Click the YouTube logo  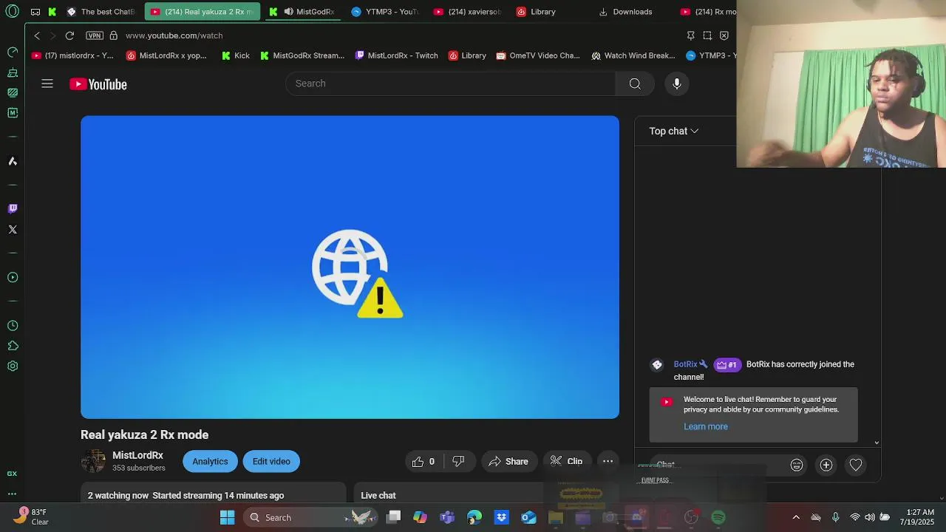tap(98, 84)
